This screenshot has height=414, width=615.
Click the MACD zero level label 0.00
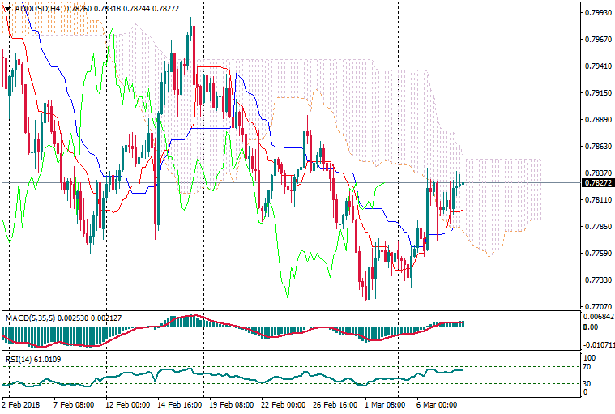point(591,327)
